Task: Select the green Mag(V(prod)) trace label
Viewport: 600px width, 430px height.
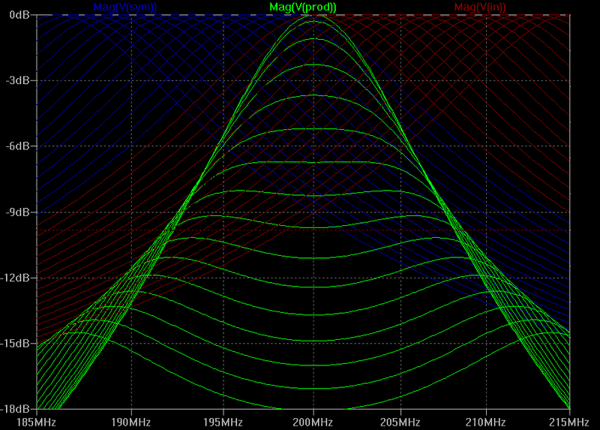Action: click(x=304, y=7)
